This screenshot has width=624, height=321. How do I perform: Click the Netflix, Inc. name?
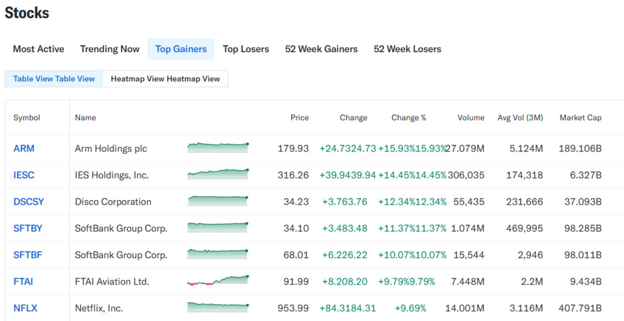point(99,308)
